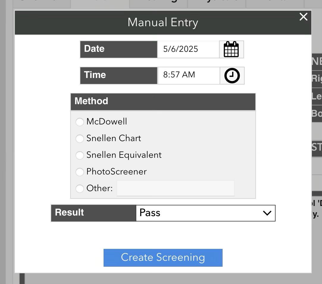Select the Snellen Chart method
Viewport: 322px width, 284px height.
pyautogui.click(x=79, y=138)
